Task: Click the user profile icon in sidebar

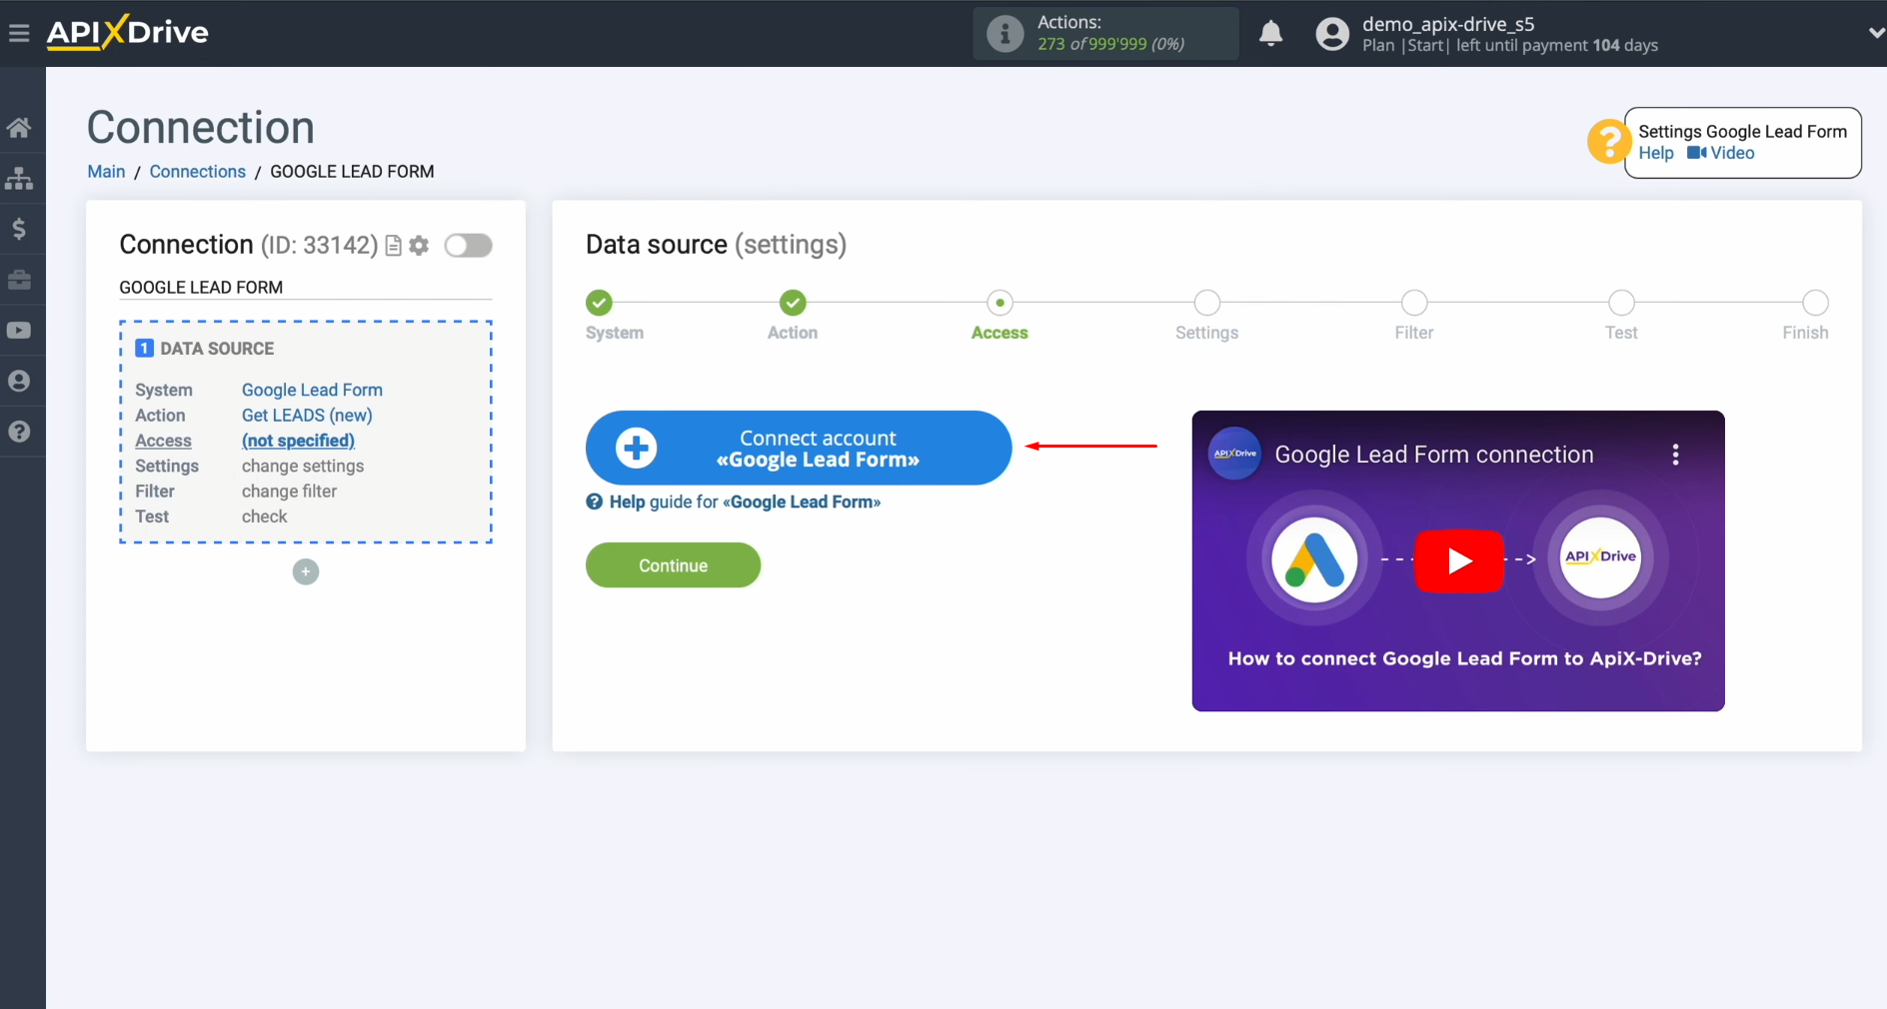Action: click(x=20, y=381)
